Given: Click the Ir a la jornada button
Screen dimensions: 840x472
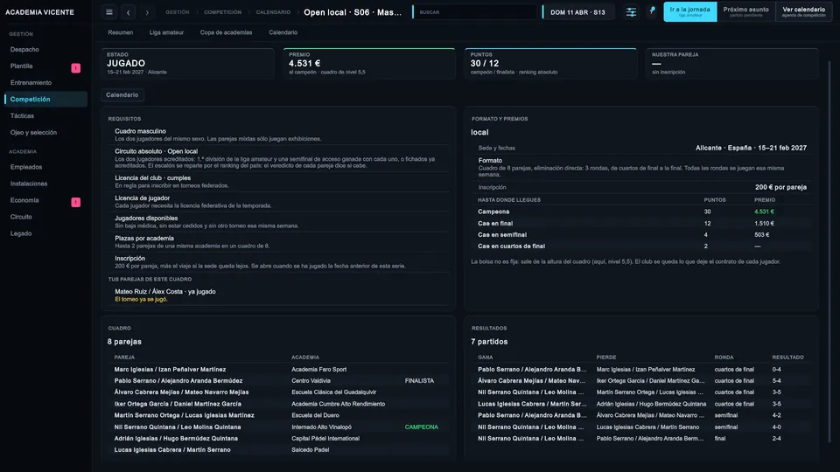Looking at the screenshot, I should (690, 11).
